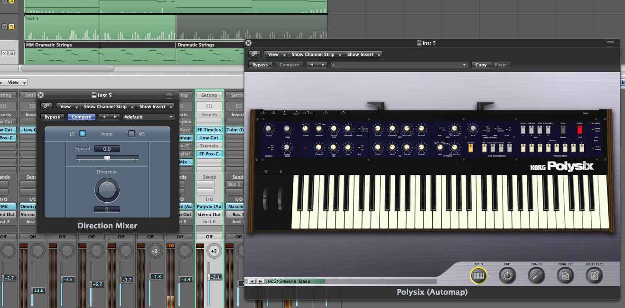The image size is (625, 308).
Task: Step to previous Polysix program at bottom
Action: 252,281
